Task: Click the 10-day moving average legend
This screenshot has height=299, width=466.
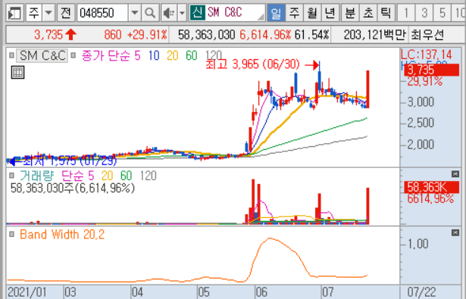Action: [x=154, y=55]
